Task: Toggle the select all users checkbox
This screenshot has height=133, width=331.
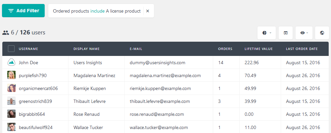Action: pos(11,49)
